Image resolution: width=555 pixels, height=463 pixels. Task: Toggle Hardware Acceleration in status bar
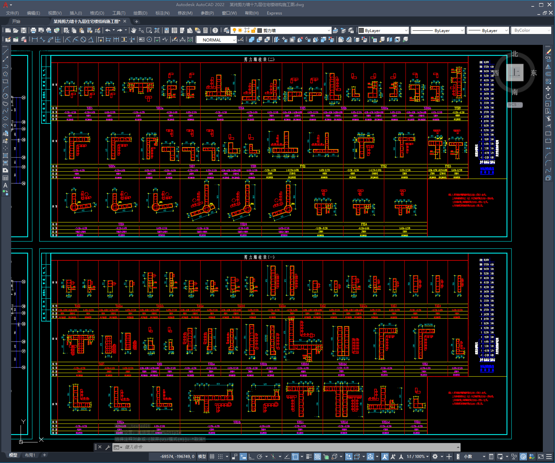(x=523, y=457)
